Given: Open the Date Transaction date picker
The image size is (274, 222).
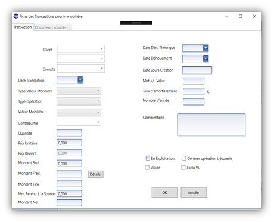Looking at the screenshot, I should tap(80, 80).
